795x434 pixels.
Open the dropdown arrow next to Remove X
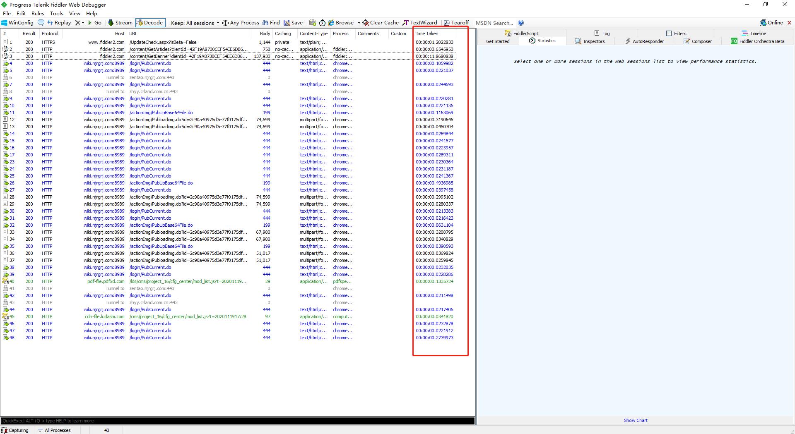[83, 23]
